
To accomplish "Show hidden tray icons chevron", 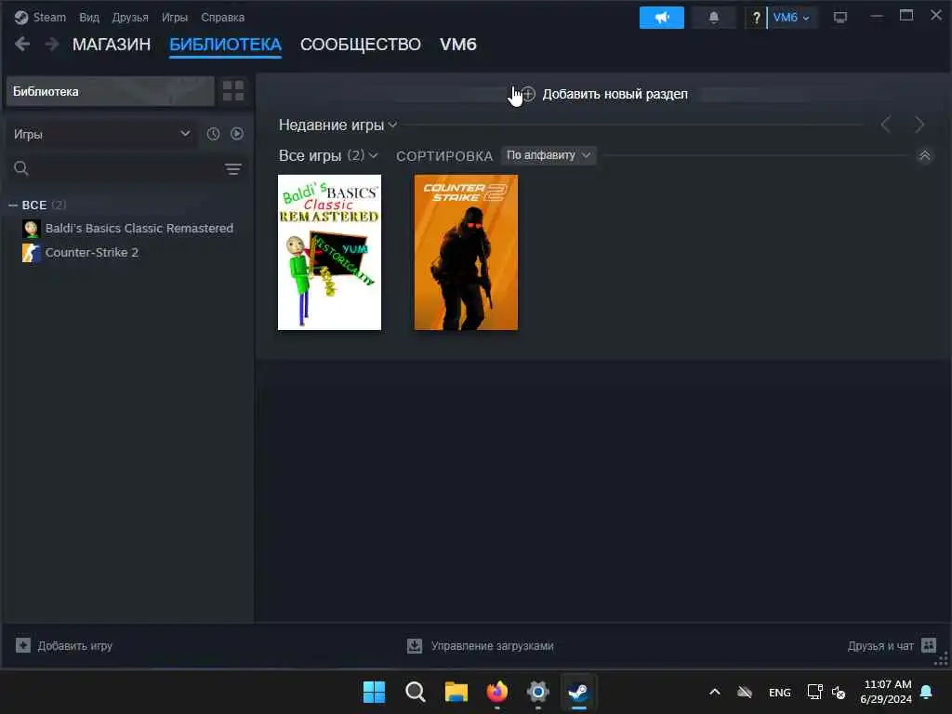I will [715, 692].
